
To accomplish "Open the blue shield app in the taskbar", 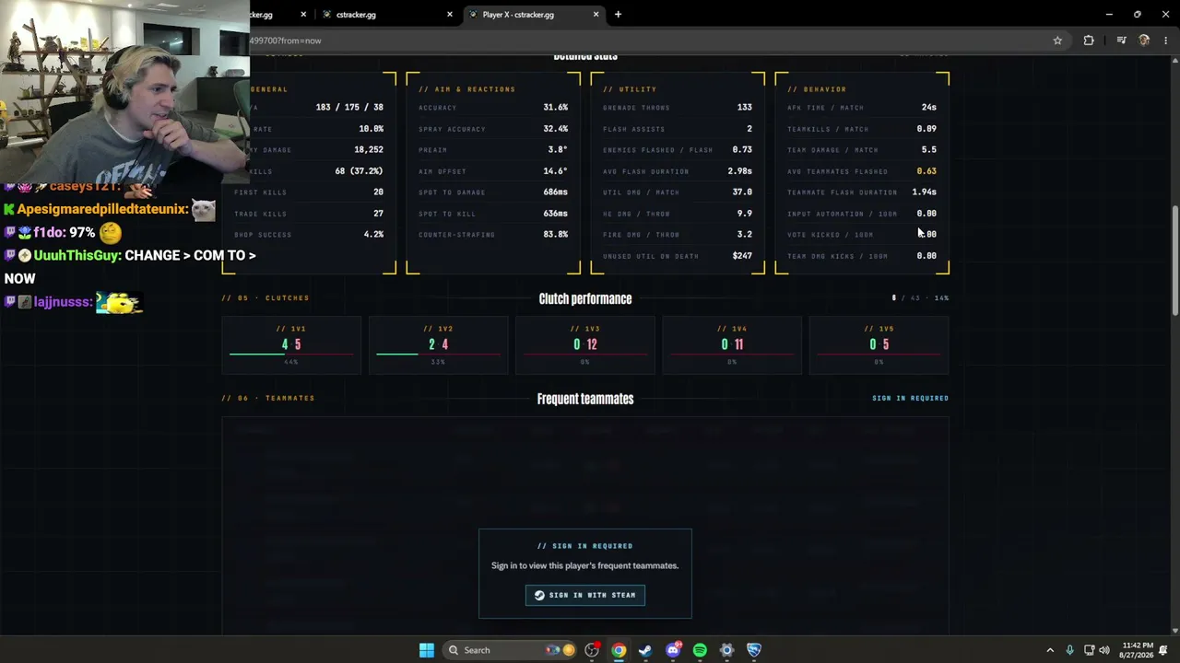I will [754, 650].
